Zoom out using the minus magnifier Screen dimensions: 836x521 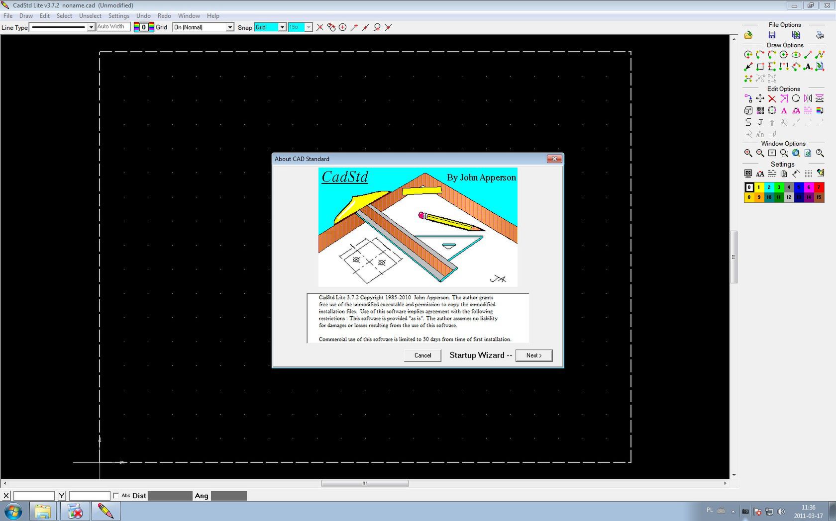760,153
